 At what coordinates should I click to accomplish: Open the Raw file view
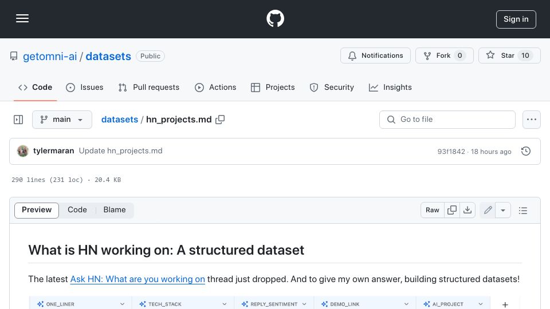click(x=432, y=210)
